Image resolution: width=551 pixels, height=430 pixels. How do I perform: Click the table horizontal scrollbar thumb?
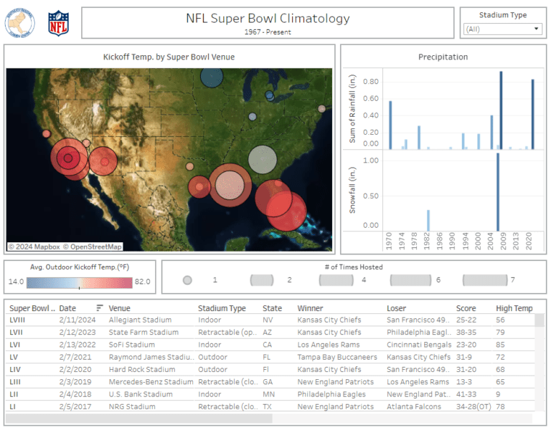click(138, 419)
